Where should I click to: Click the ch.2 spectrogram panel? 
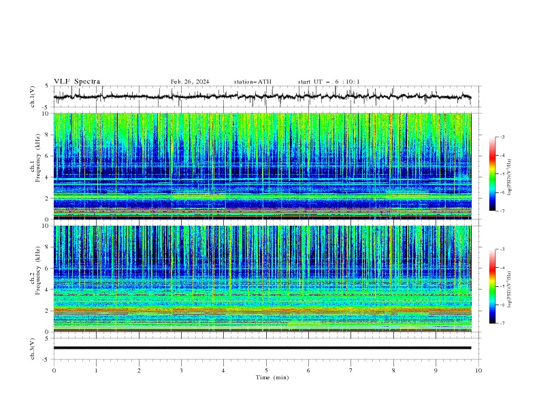pos(262,279)
